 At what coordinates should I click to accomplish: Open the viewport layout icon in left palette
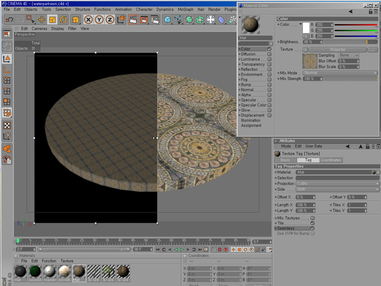[7, 34]
